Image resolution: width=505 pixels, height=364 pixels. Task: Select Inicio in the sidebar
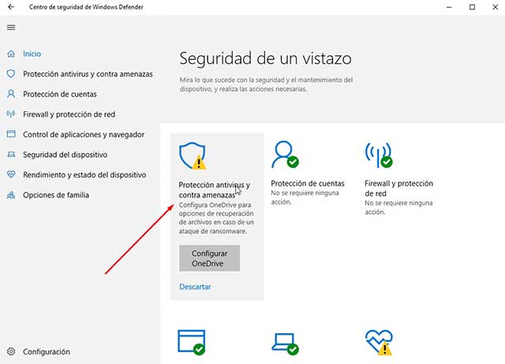point(32,54)
